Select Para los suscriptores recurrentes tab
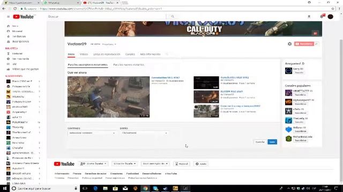 pyautogui.click(x=87, y=65)
